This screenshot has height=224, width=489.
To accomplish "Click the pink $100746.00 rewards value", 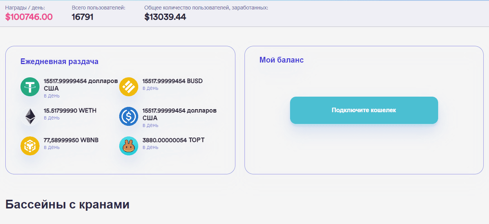I will pos(29,17).
